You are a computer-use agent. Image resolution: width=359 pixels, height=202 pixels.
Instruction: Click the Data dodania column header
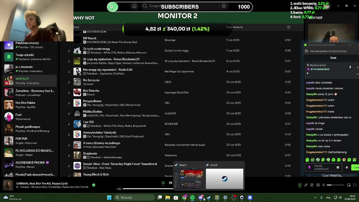(x=234, y=27)
